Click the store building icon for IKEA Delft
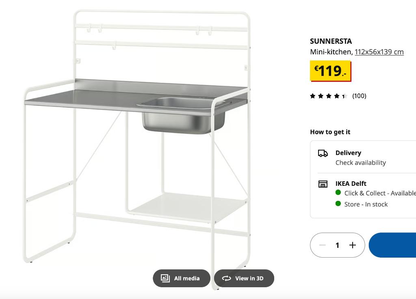This screenshot has height=299, width=416. (323, 184)
